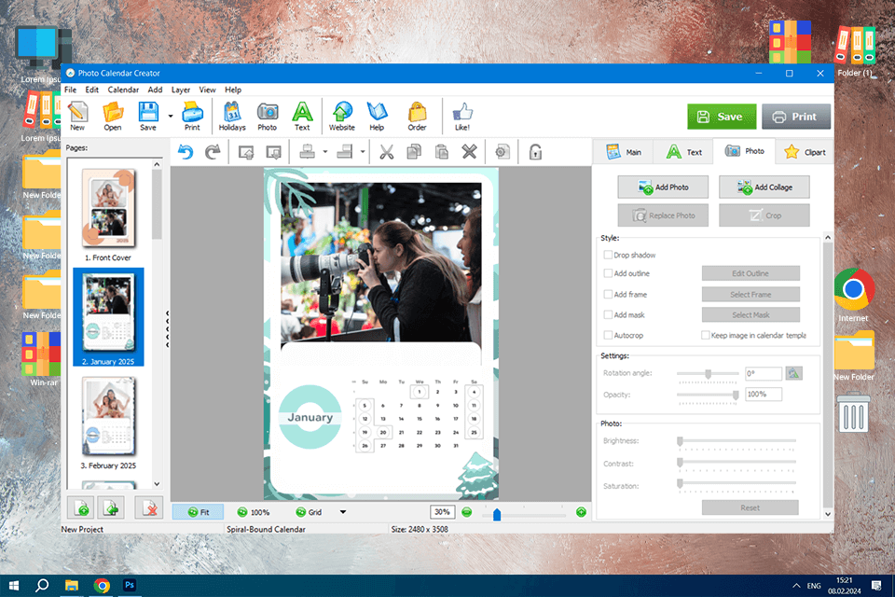This screenshot has height=597, width=895.
Task: Click the 30% zoom input field
Action: [442, 512]
